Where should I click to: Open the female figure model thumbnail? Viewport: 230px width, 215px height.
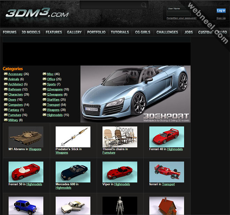click(x=120, y=206)
